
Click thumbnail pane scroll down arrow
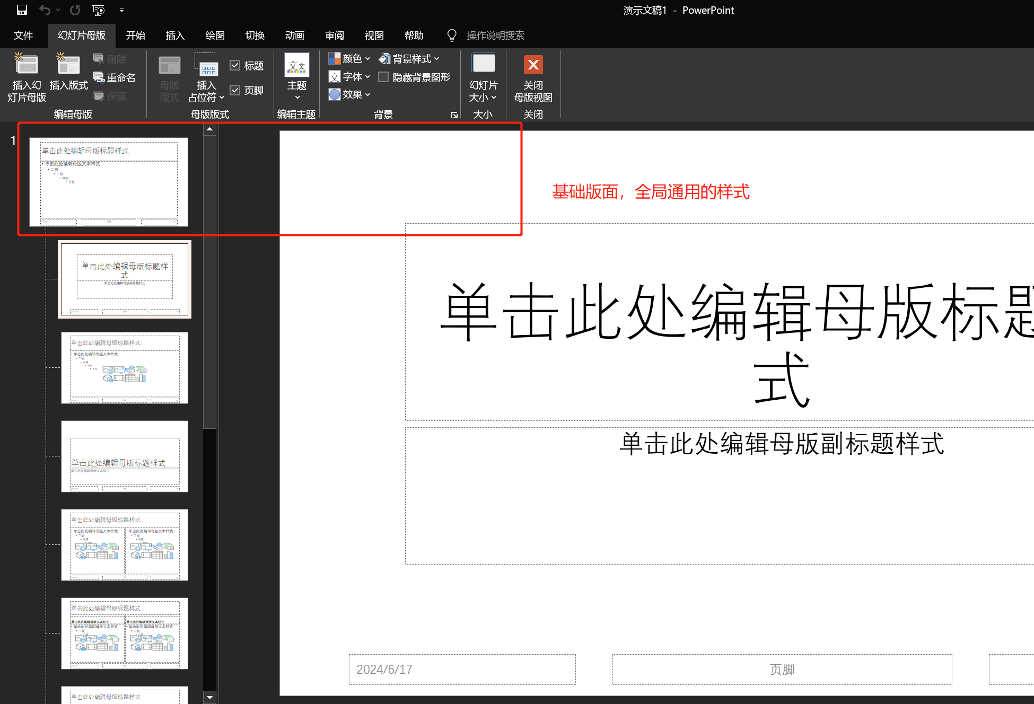(x=209, y=697)
